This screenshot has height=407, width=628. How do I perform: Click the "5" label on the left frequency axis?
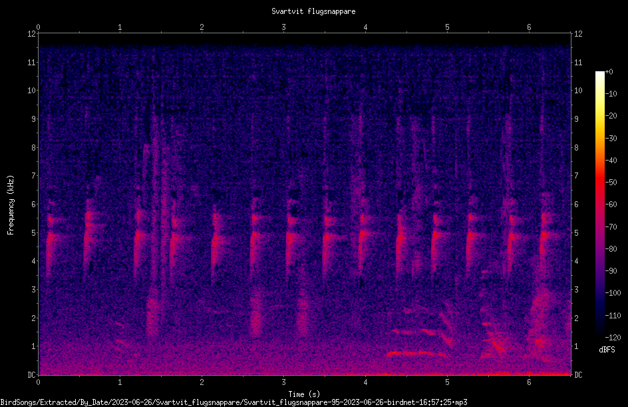coord(34,232)
